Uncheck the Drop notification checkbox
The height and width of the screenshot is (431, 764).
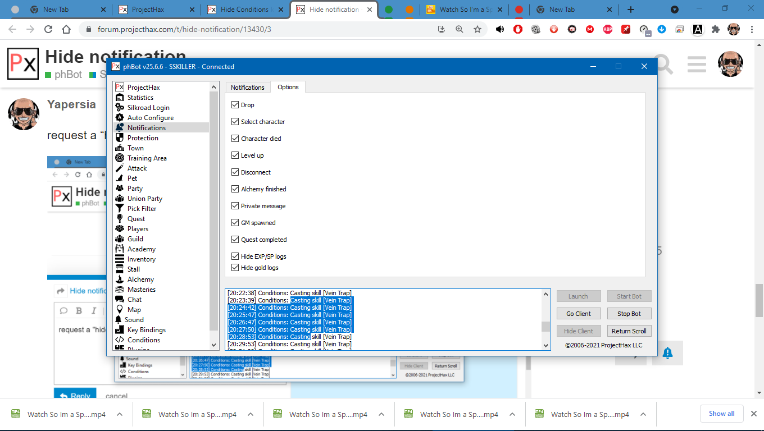click(x=235, y=105)
